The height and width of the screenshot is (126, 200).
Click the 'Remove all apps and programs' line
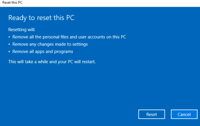[x=42, y=51]
